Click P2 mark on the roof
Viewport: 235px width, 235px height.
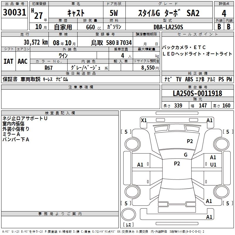coord(177,164)
